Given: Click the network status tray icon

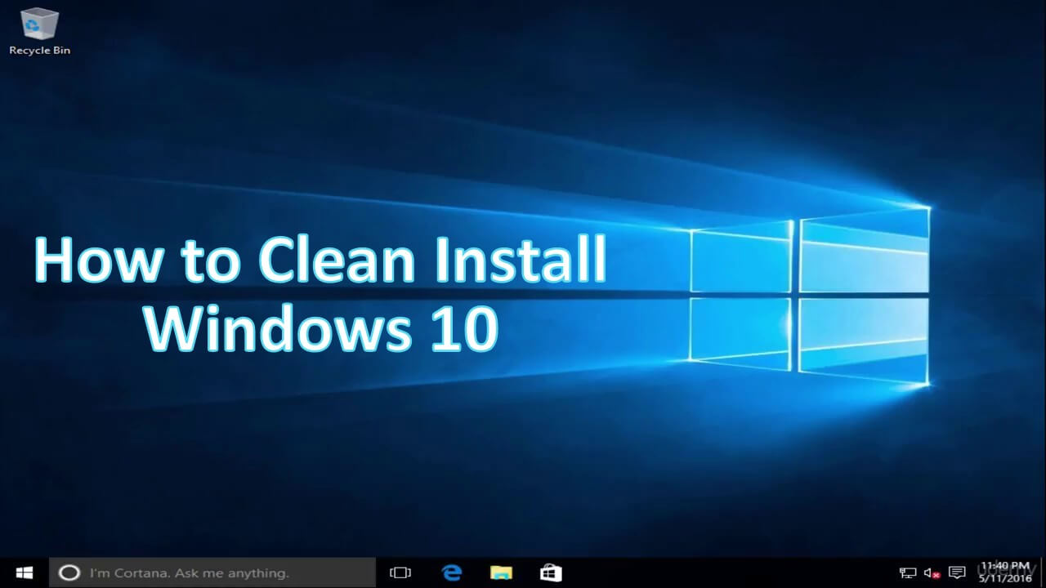Looking at the screenshot, I should coord(908,573).
